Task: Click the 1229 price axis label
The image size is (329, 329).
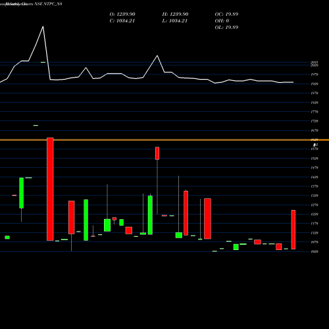Action: click(x=315, y=215)
